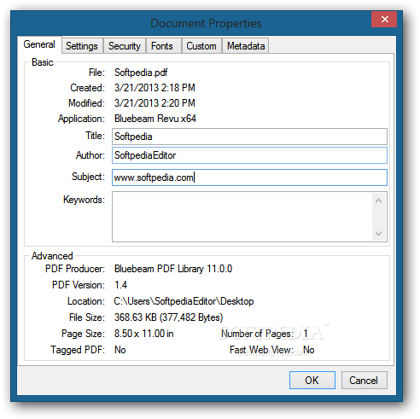This screenshot has width=420, height=419.
Task: Click the Keywords label
Action: click(x=84, y=200)
